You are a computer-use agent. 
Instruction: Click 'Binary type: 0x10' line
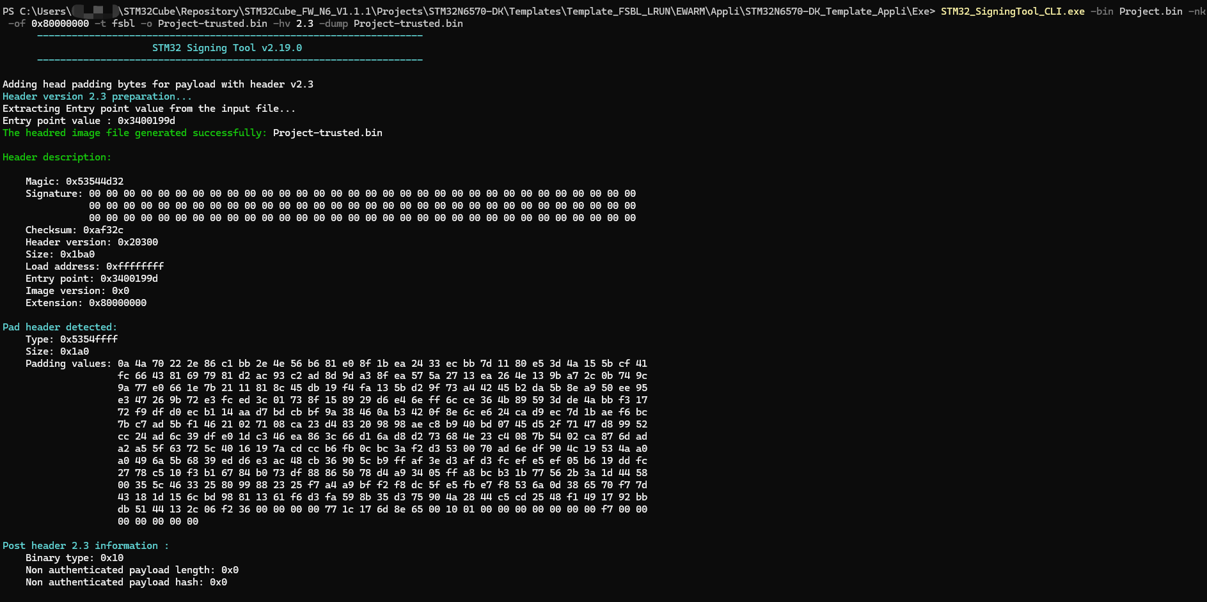coord(74,558)
